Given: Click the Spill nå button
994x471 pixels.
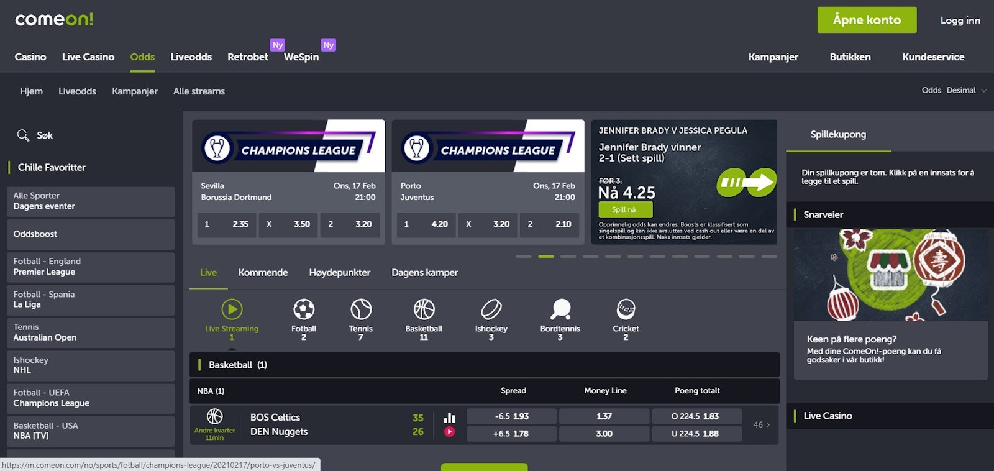Looking at the screenshot, I should click(625, 210).
